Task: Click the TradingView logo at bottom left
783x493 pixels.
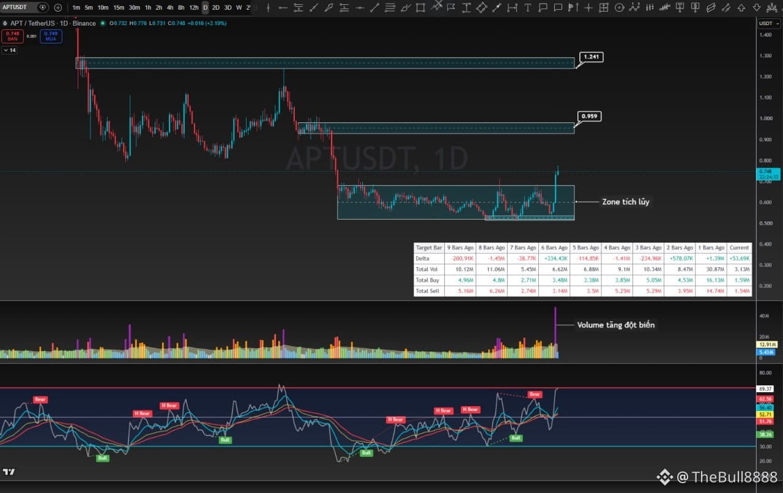Action: point(9,472)
